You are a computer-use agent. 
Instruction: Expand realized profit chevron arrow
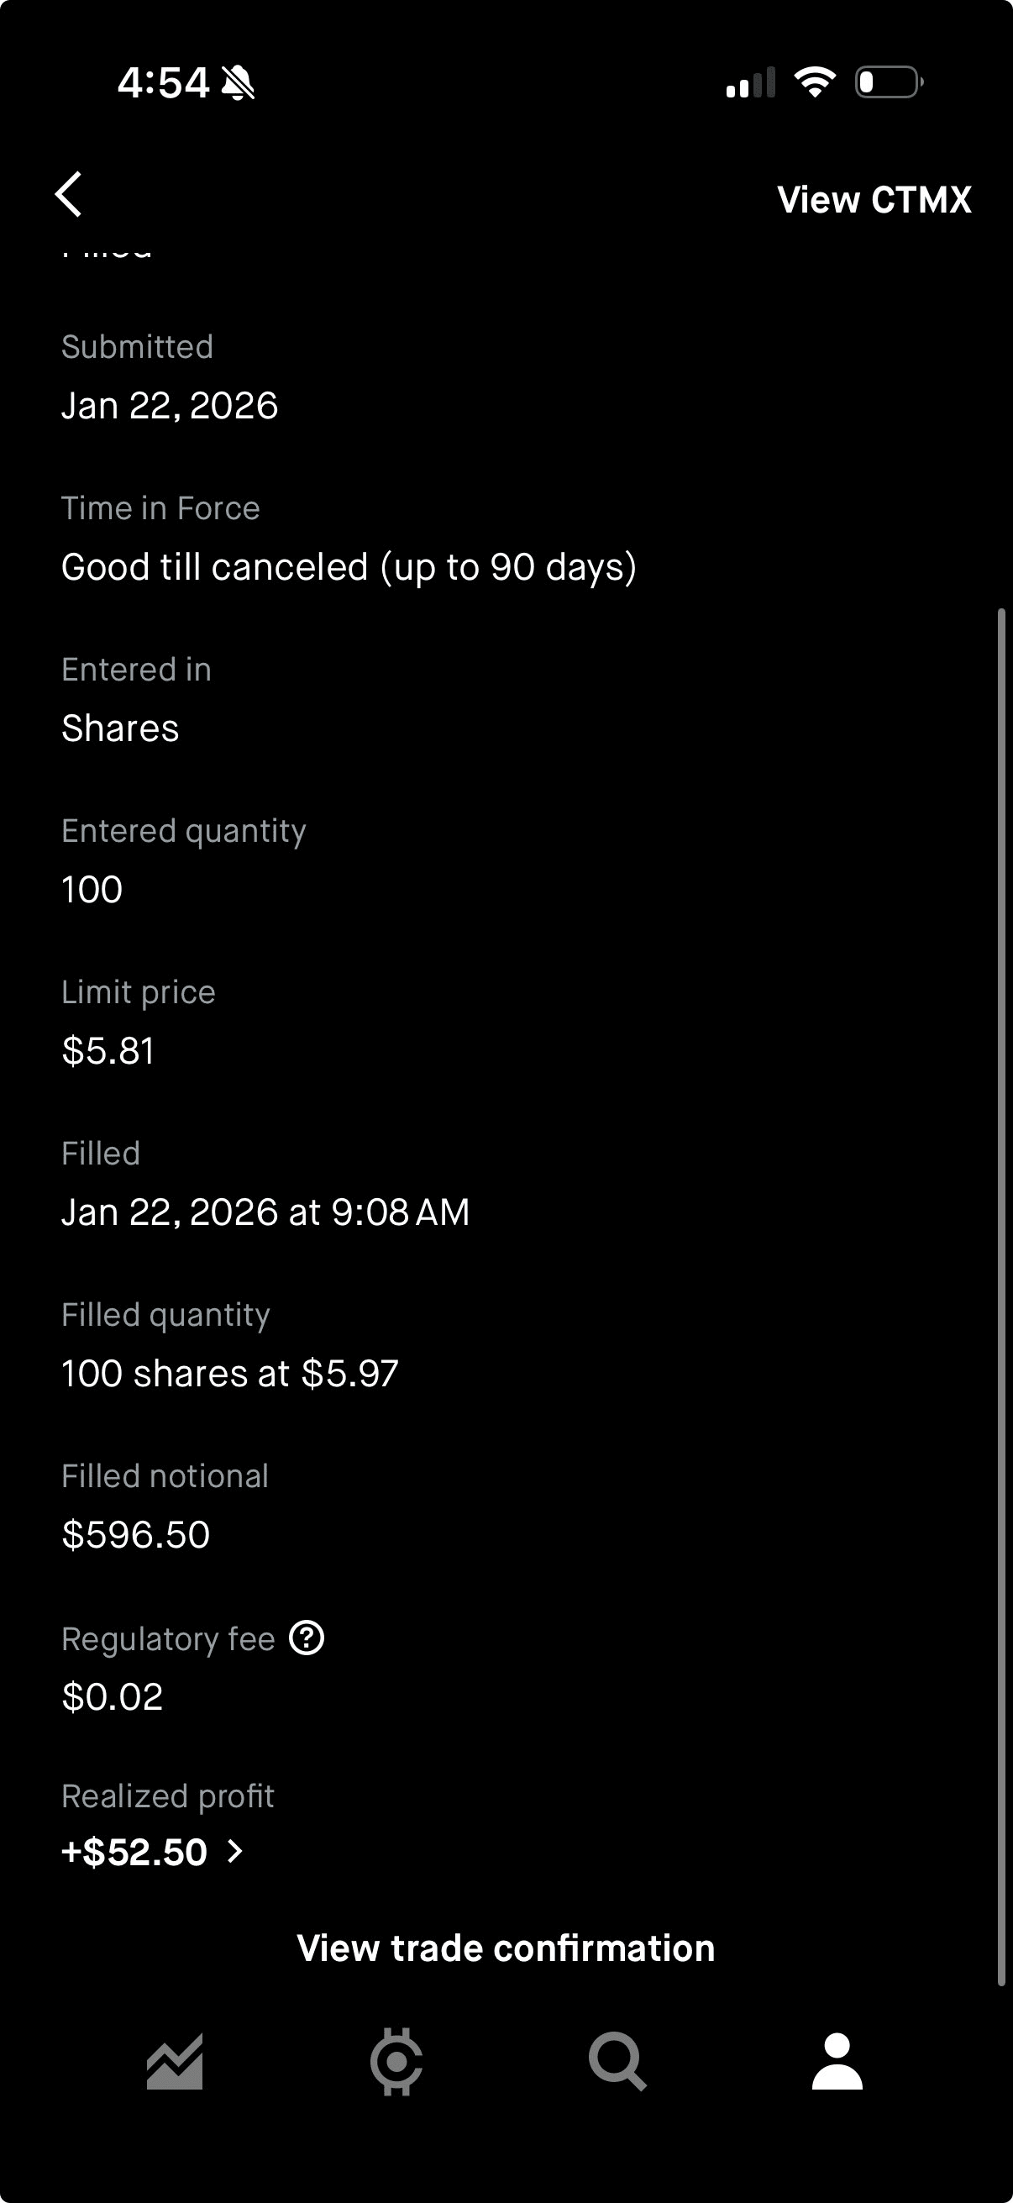coord(235,1852)
